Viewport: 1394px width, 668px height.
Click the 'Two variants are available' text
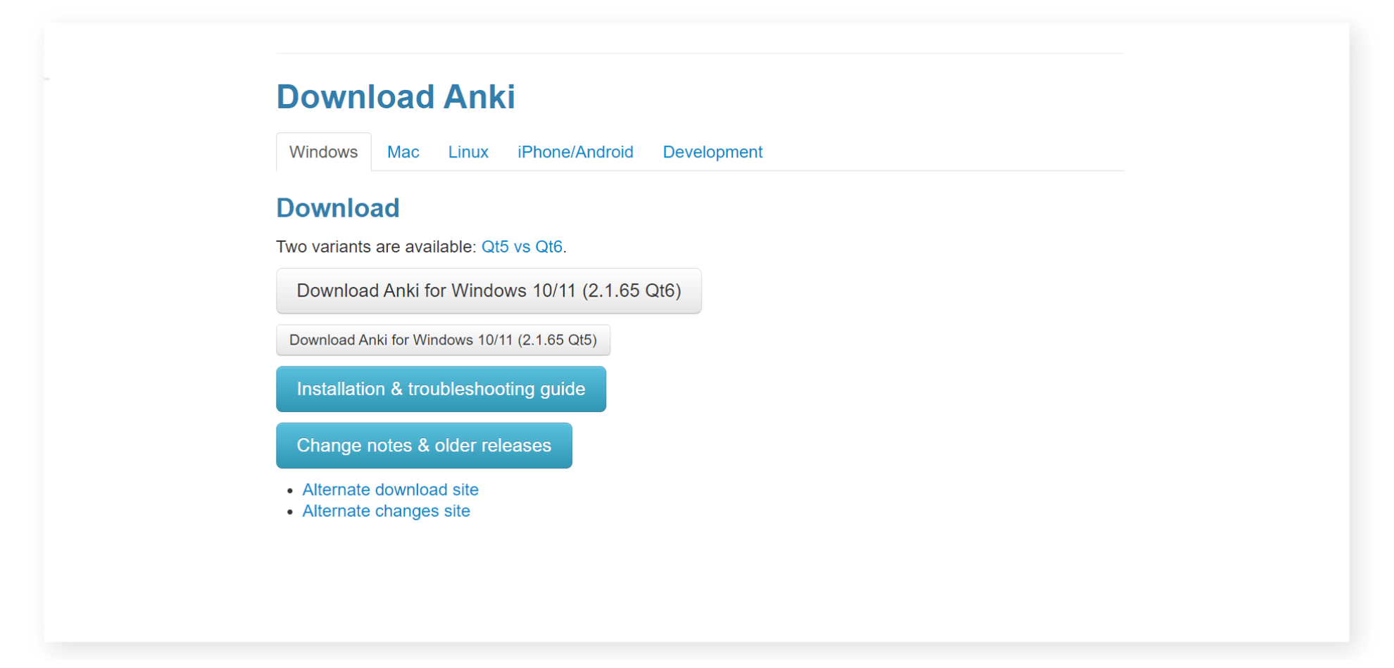click(x=376, y=247)
